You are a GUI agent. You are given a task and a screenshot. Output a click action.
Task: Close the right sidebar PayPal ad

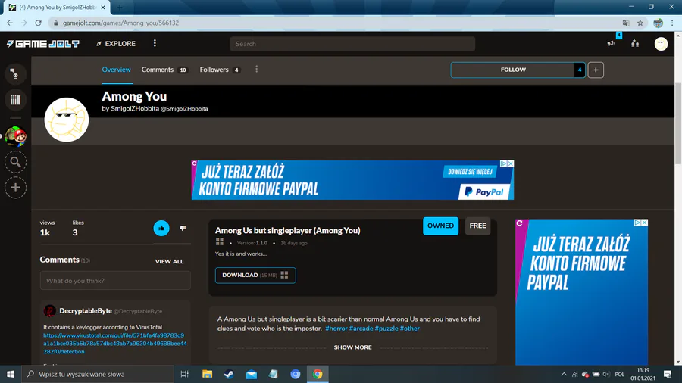pyautogui.click(x=645, y=223)
